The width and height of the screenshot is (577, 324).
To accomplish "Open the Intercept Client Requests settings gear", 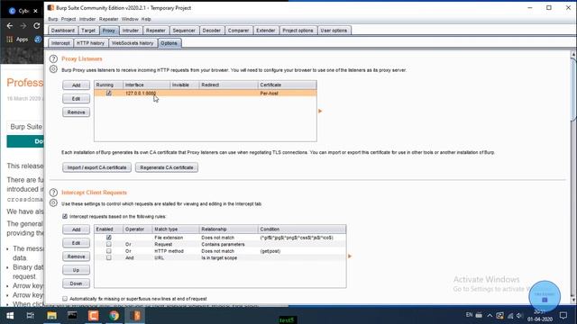I will point(53,202).
